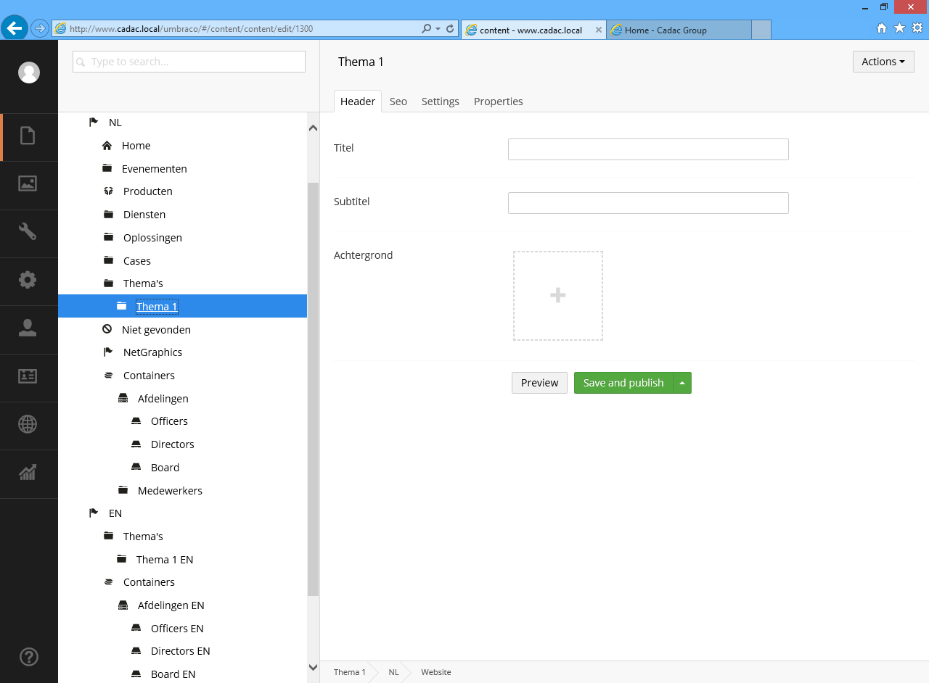Open the Media section icon
929x683 pixels.
28,184
